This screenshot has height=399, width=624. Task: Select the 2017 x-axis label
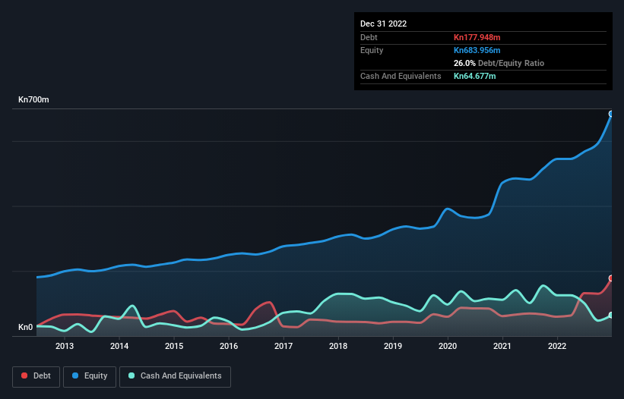click(x=283, y=346)
